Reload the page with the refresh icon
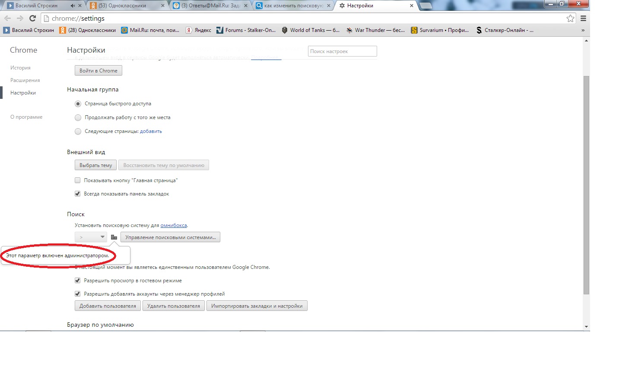Image resolution: width=635 pixels, height=366 pixels. pyautogui.click(x=32, y=19)
